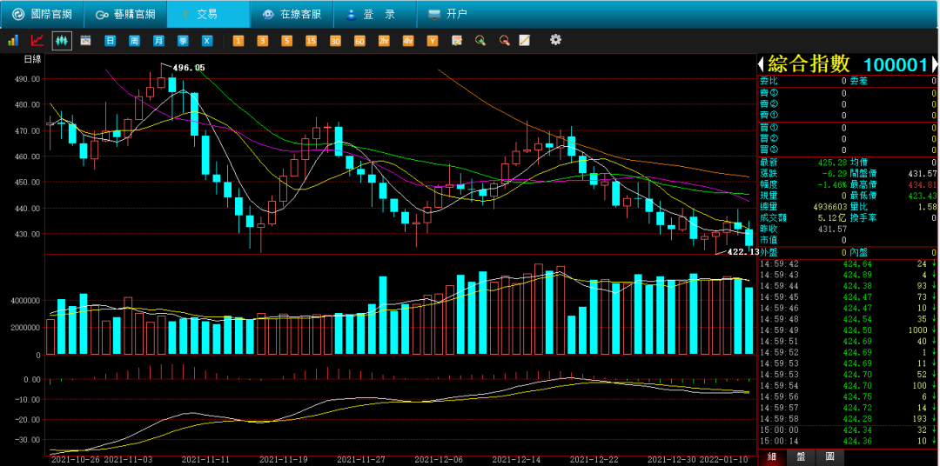Switch to quarterly period (季) chart
940x466 pixels.
pyautogui.click(x=182, y=41)
